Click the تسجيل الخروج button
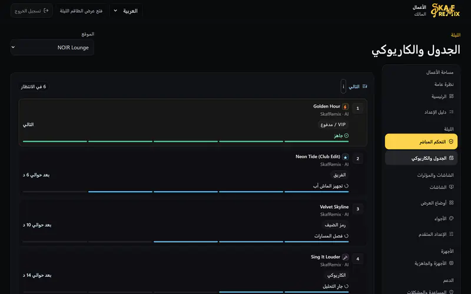The image size is (471, 294). (x=32, y=11)
